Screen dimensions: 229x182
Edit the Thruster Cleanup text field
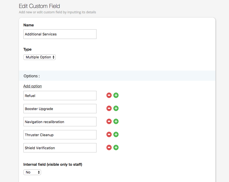(60, 135)
